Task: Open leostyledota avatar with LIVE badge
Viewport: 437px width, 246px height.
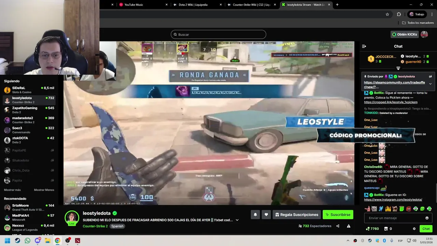Action: (72, 218)
